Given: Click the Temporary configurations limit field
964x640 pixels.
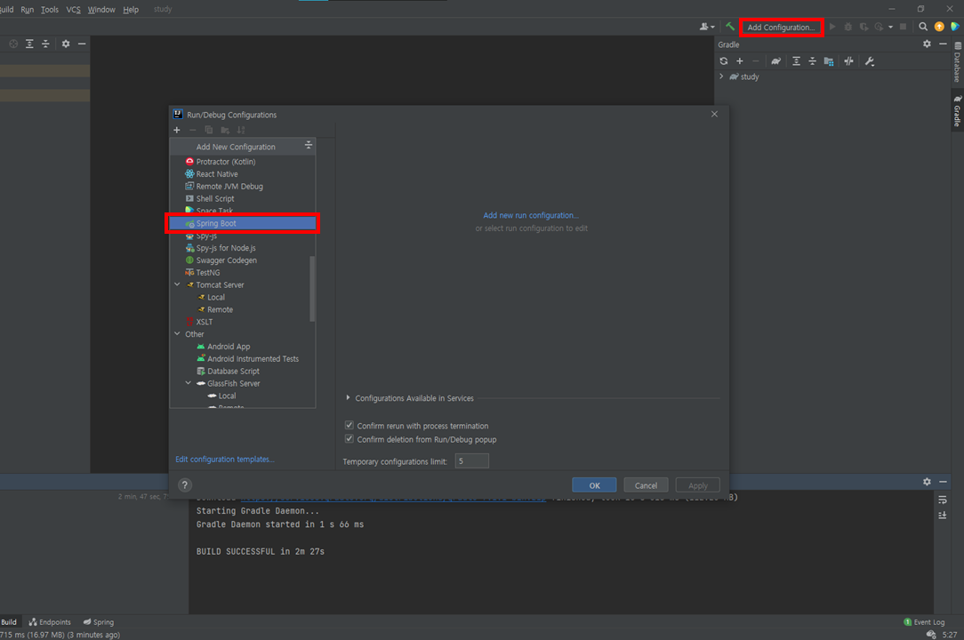Looking at the screenshot, I should point(471,461).
